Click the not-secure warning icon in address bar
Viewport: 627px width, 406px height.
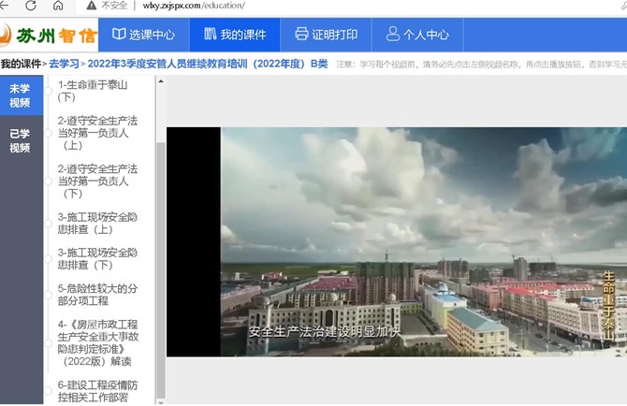(x=92, y=6)
